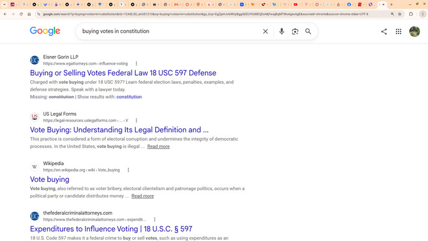The height and width of the screenshot is (241, 428).
Task: View site information for google.com
Action: pyautogui.click(x=38, y=14)
